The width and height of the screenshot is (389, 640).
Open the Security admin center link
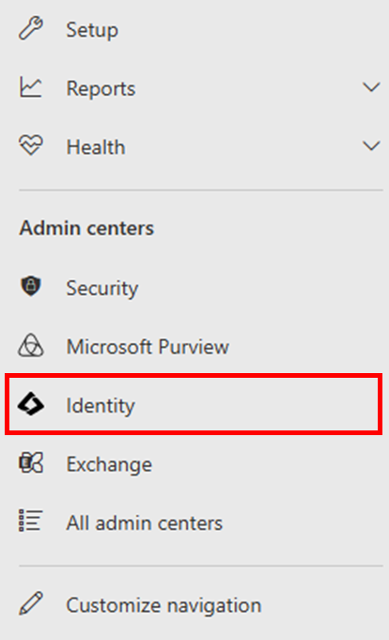point(102,289)
